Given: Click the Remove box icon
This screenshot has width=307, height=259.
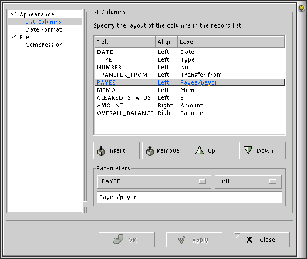Looking at the screenshot, I should [x=150, y=151].
